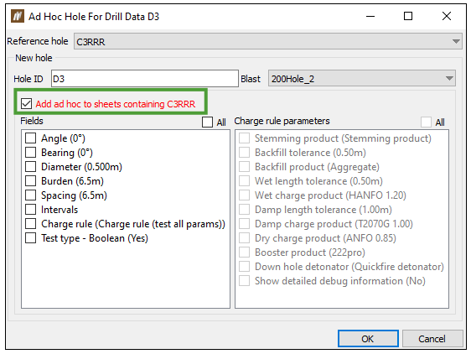Select All checkbox for Fields
The height and width of the screenshot is (354, 471).
[207, 122]
